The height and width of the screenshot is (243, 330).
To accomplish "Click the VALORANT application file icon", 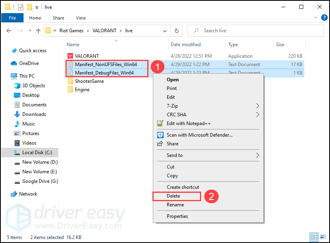I will coord(70,56).
